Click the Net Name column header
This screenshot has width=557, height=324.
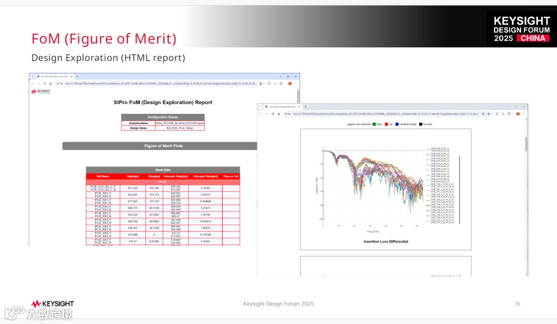pyautogui.click(x=103, y=176)
